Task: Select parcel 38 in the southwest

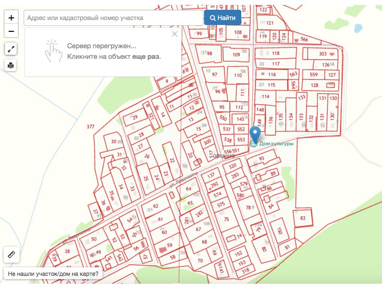Action: (67, 252)
